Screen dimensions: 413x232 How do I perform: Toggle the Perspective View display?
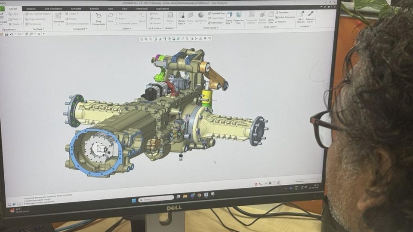click(x=238, y=18)
